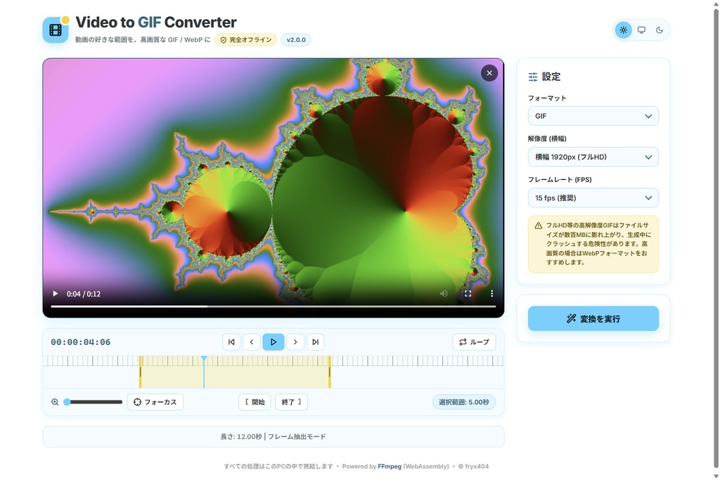Click the 長さ: 12.00秒 status text

pos(240,437)
